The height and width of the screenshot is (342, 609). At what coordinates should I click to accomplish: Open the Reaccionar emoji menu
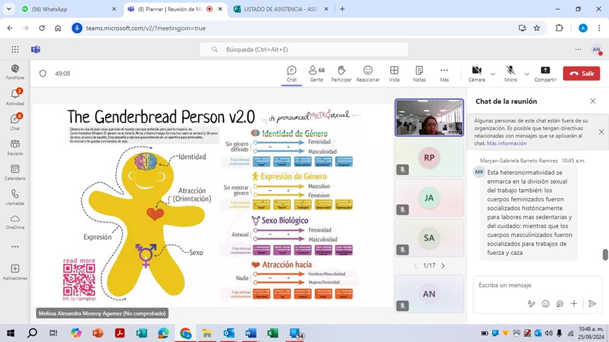(368, 73)
